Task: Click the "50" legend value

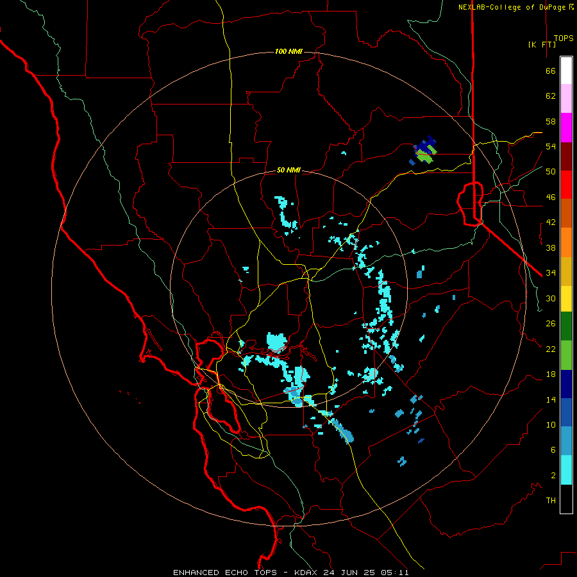Action: (551, 172)
